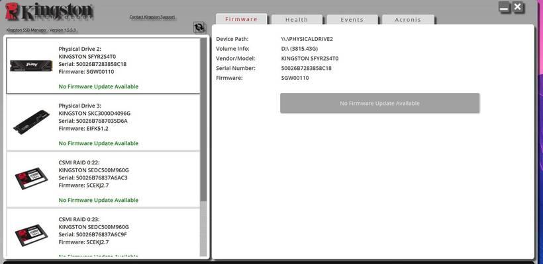Screen dimensions: 543x264
Task: Click the SGW00110 firmware value in details panel
Action: pyautogui.click(x=295, y=78)
